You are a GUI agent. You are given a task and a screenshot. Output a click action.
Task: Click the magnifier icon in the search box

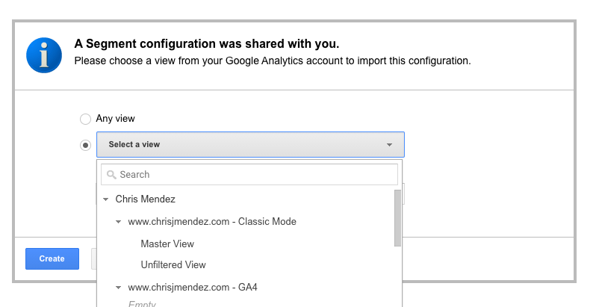(x=111, y=175)
